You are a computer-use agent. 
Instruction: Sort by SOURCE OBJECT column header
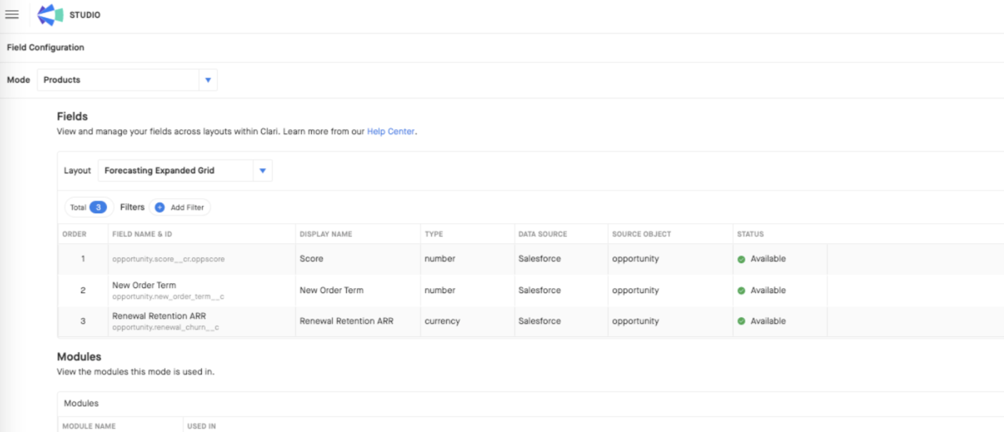(x=641, y=234)
